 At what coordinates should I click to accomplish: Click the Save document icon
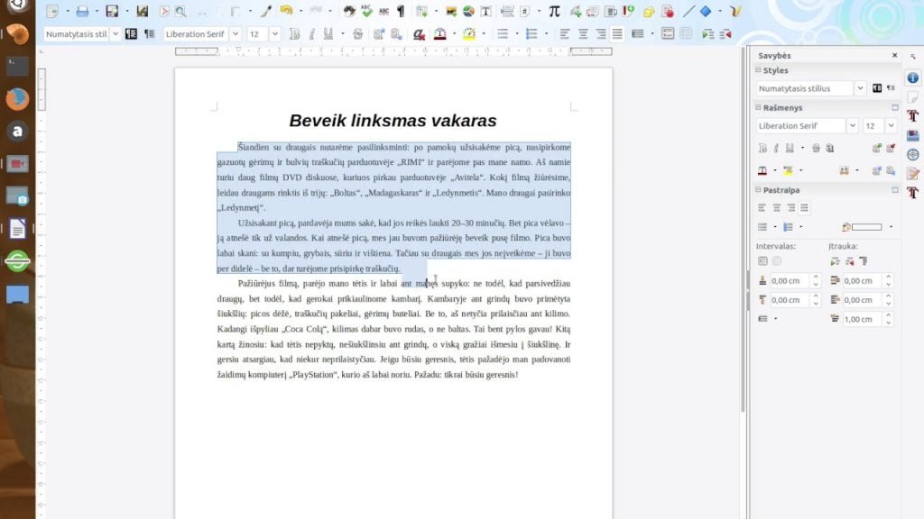(x=112, y=11)
